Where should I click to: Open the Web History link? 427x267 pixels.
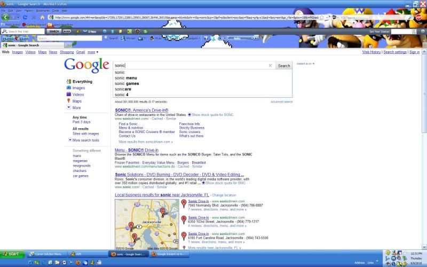[371, 52]
